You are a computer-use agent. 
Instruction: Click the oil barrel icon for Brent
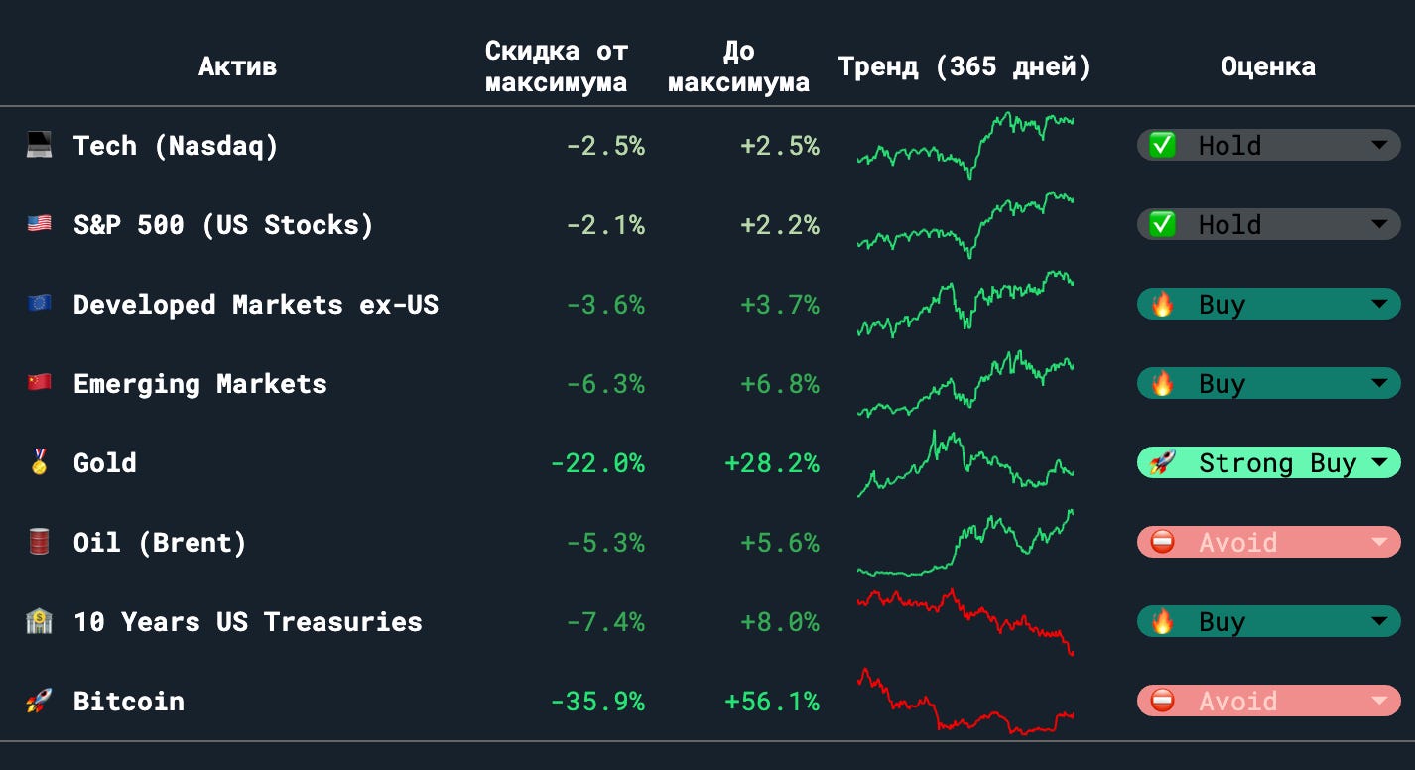39,542
